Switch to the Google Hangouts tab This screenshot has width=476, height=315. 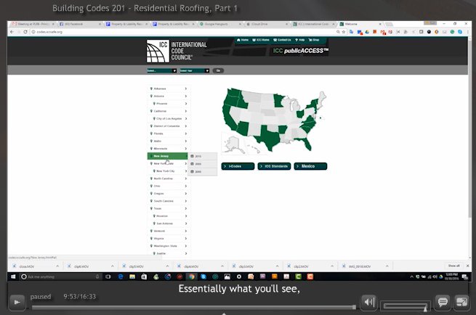click(220, 24)
